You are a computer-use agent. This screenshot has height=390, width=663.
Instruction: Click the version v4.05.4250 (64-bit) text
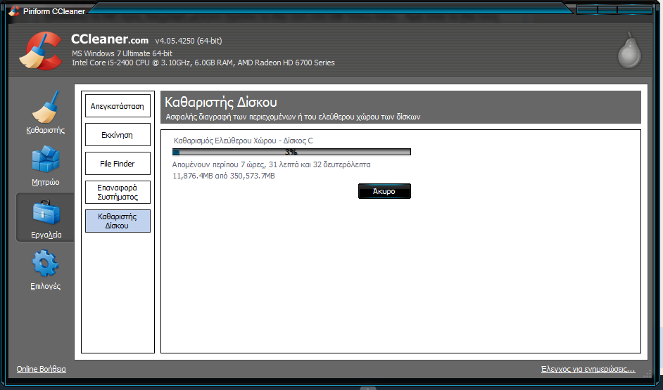tap(189, 41)
